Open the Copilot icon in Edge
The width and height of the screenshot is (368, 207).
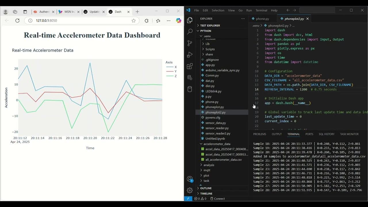[x=179, y=21]
